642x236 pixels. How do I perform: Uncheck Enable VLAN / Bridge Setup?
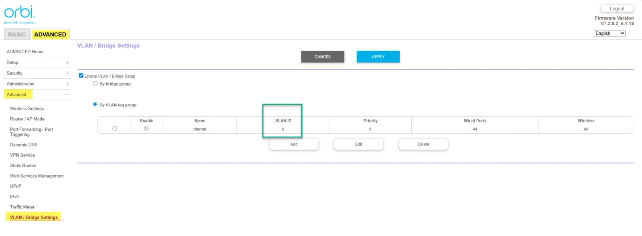pyautogui.click(x=81, y=76)
